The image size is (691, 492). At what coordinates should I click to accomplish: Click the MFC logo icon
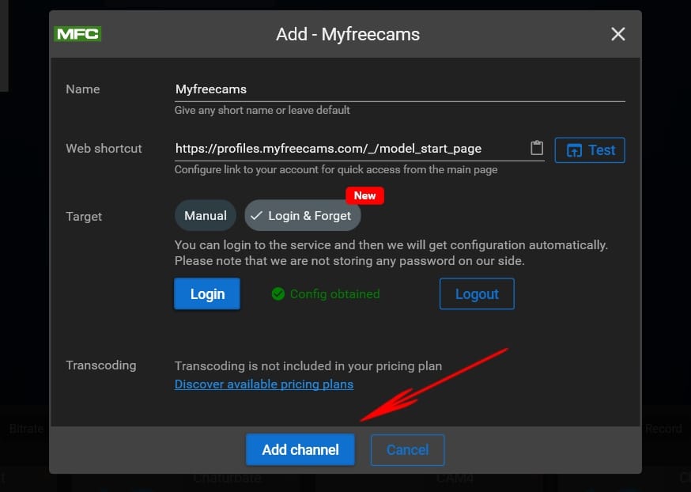tap(77, 34)
